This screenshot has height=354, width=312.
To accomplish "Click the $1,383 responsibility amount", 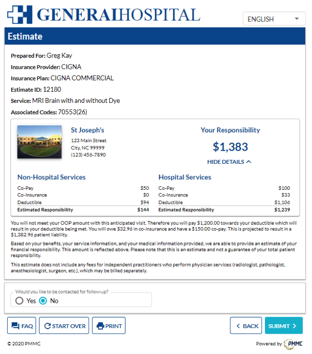I will tap(230, 147).
